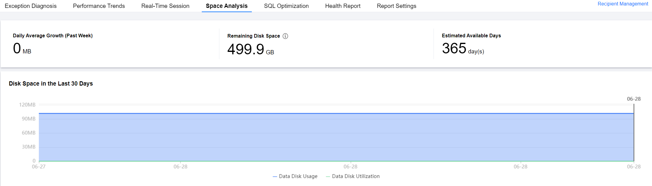This screenshot has height=186, width=652.
Task: Click the 06-27 x-axis date label
Action: tap(39, 167)
